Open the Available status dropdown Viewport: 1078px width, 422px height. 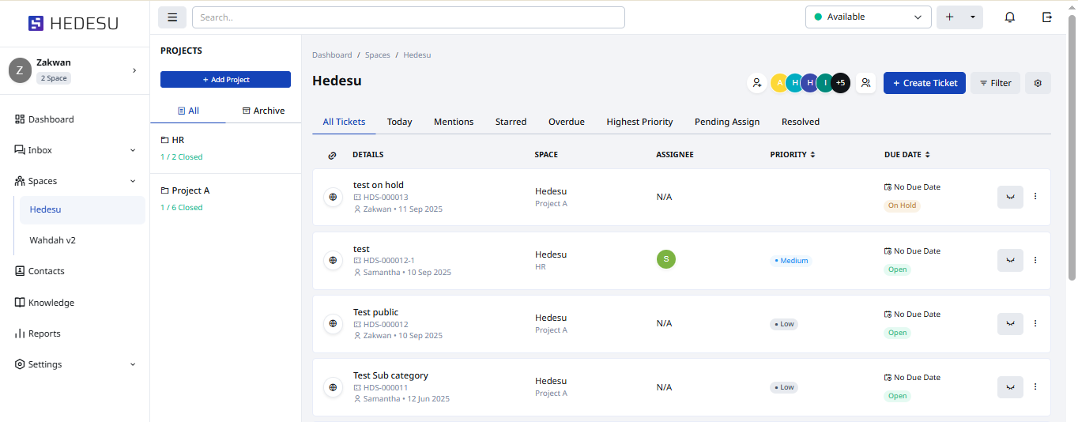868,17
